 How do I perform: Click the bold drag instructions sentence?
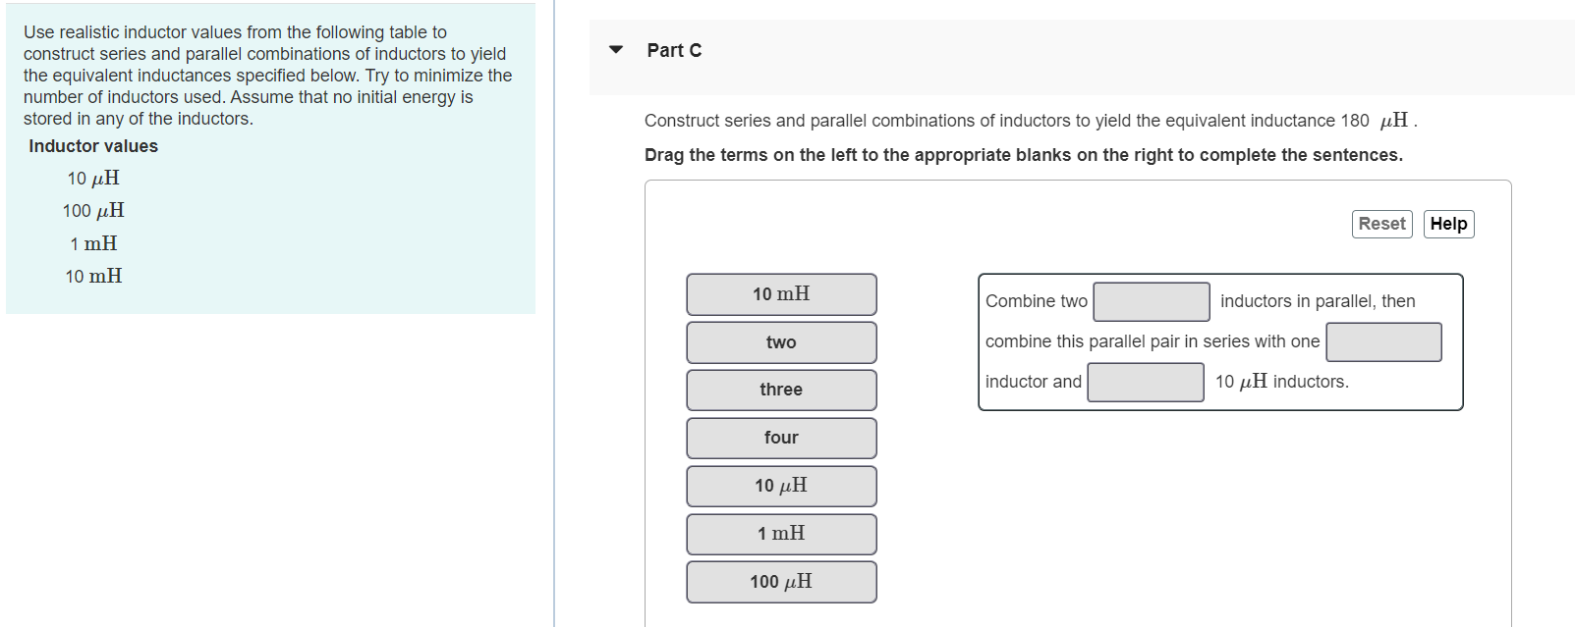[1023, 154]
